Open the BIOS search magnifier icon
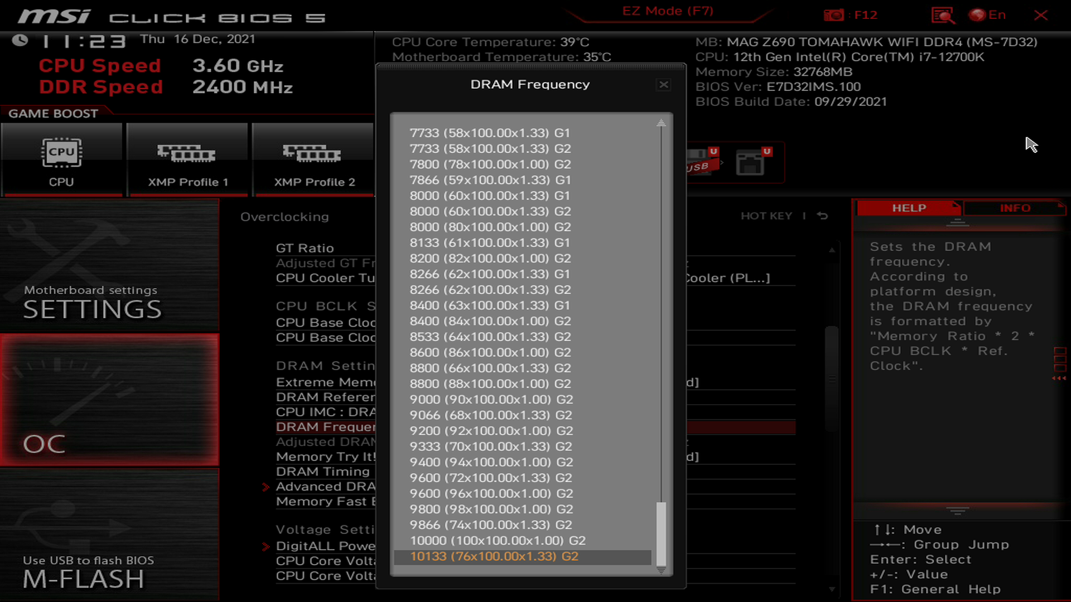 pyautogui.click(x=943, y=15)
